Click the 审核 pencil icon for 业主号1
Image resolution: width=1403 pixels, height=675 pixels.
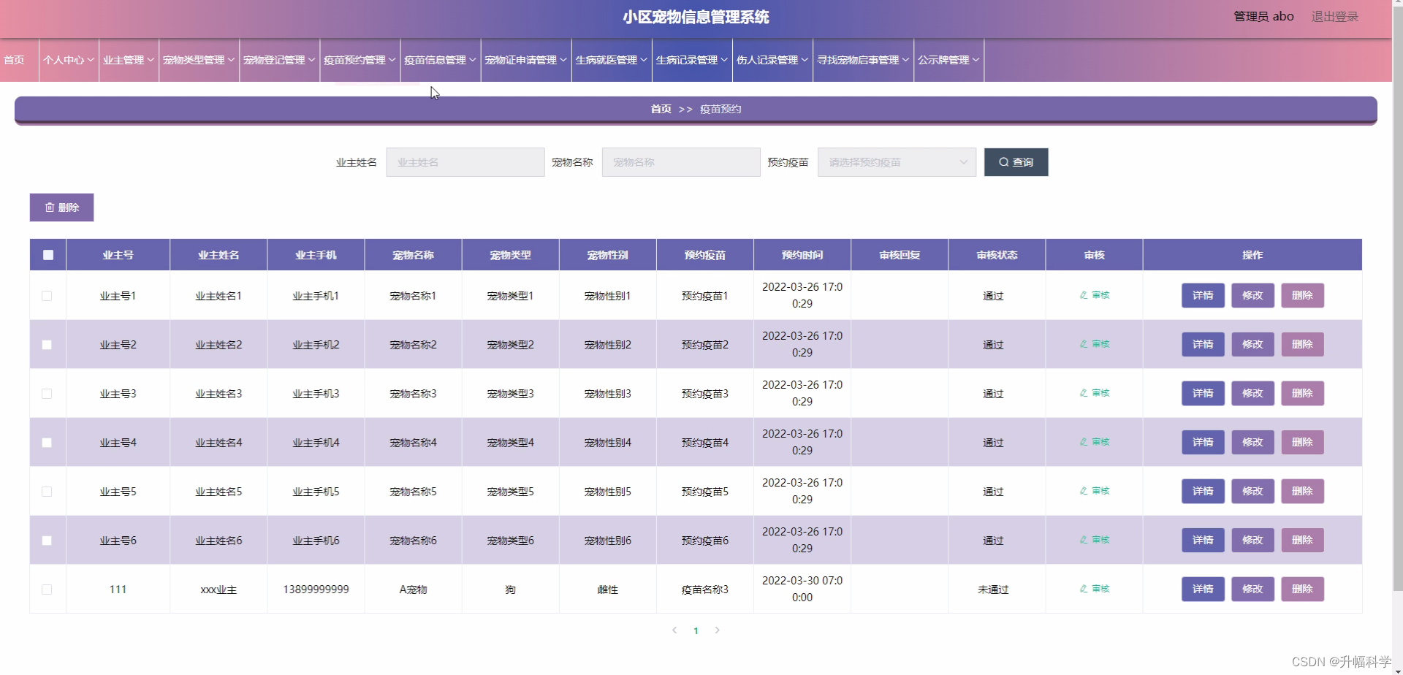(1084, 295)
